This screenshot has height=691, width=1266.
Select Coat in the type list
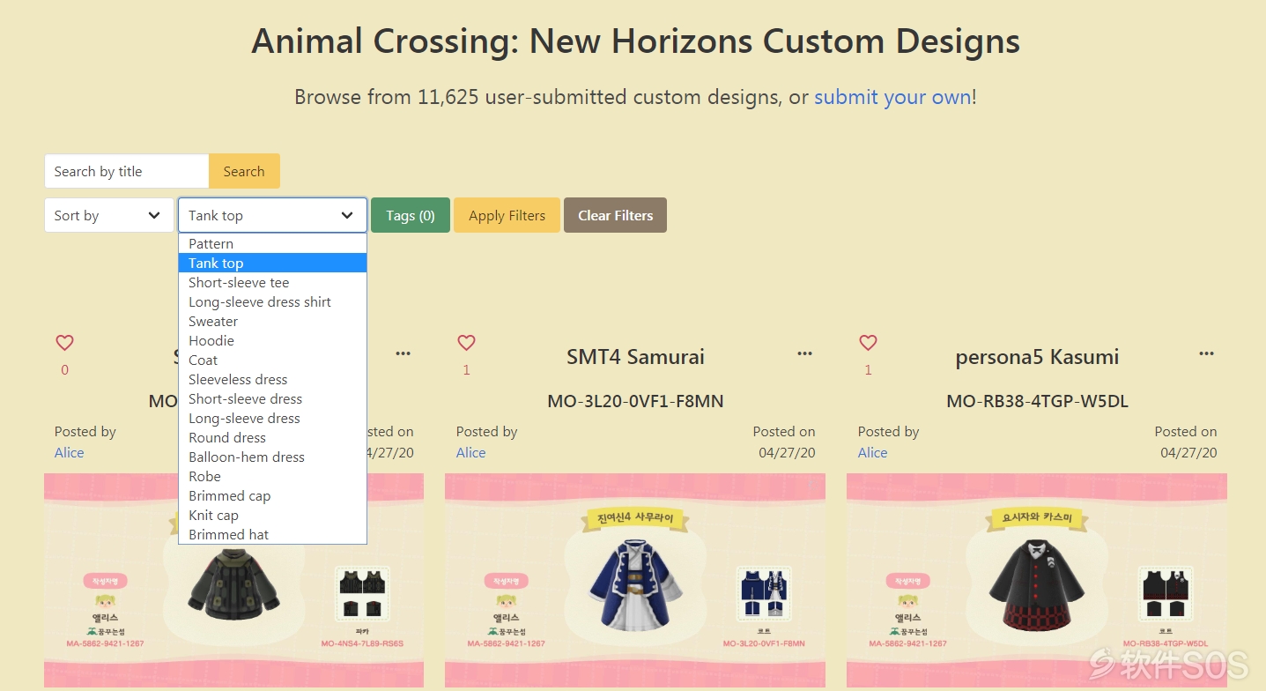tap(272, 360)
